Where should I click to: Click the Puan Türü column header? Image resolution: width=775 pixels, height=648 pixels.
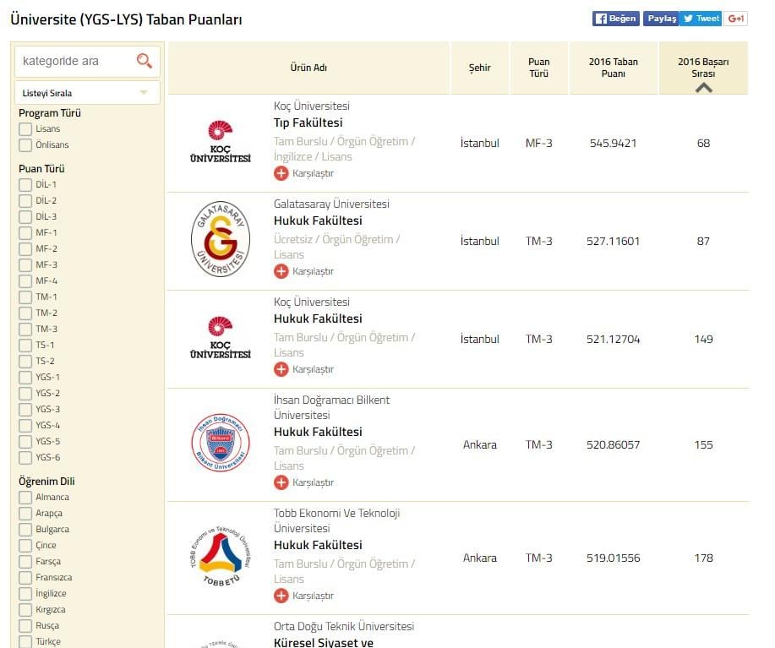tap(538, 68)
